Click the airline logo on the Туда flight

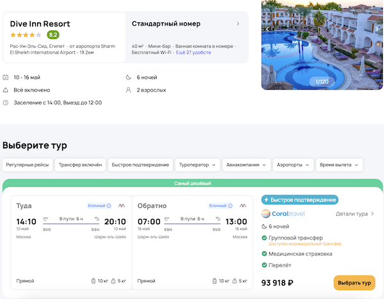pos(121,206)
